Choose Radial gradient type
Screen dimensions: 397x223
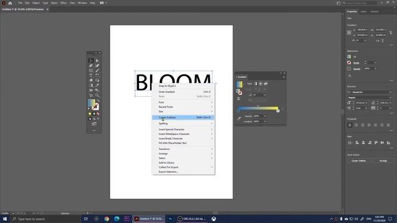coord(261,84)
